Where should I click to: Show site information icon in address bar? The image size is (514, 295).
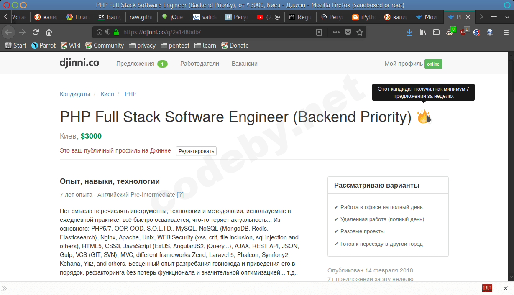pyautogui.click(x=100, y=32)
